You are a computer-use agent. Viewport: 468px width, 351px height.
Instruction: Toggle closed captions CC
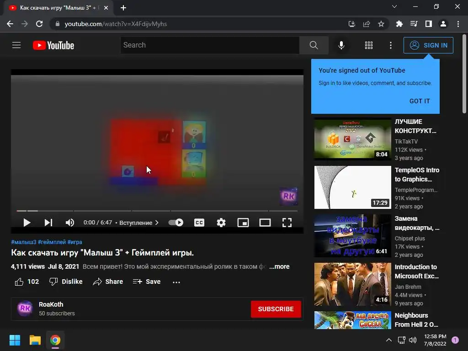pyautogui.click(x=199, y=223)
